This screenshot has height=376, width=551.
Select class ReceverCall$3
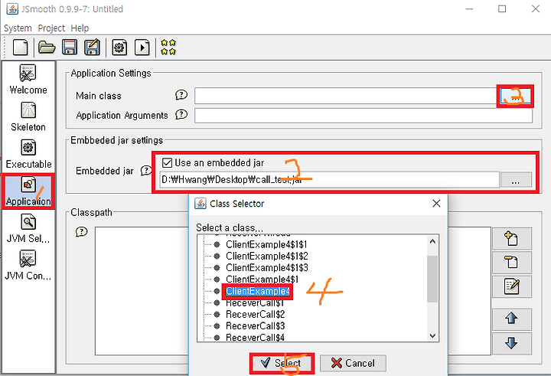pyautogui.click(x=255, y=326)
